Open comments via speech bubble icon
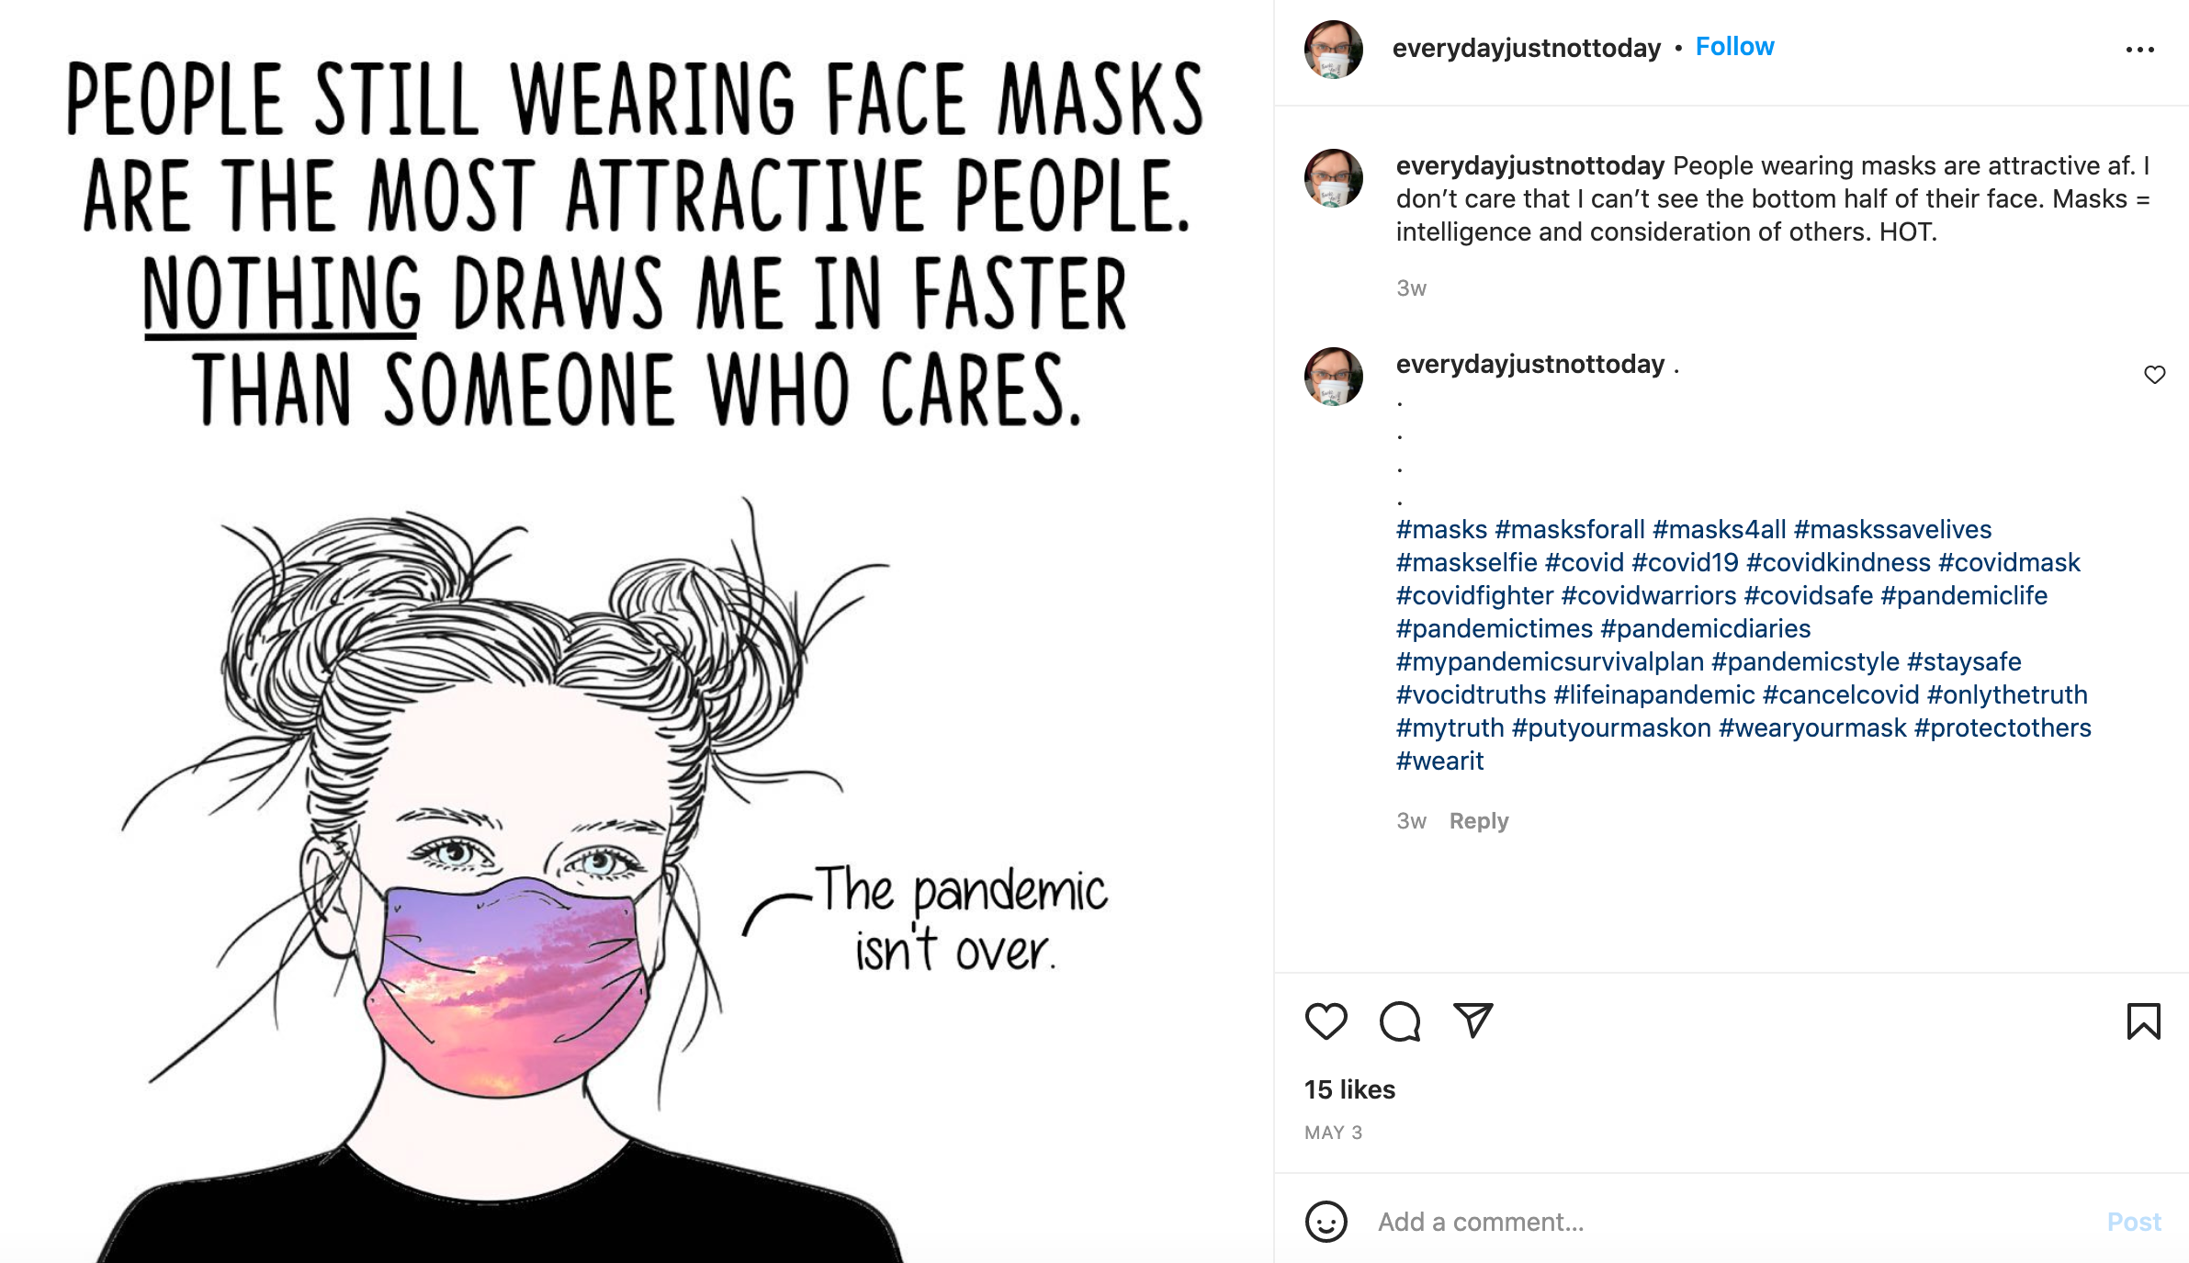Image resolution: width=2189 pixels, height=1263 pixels. 1400,1021
